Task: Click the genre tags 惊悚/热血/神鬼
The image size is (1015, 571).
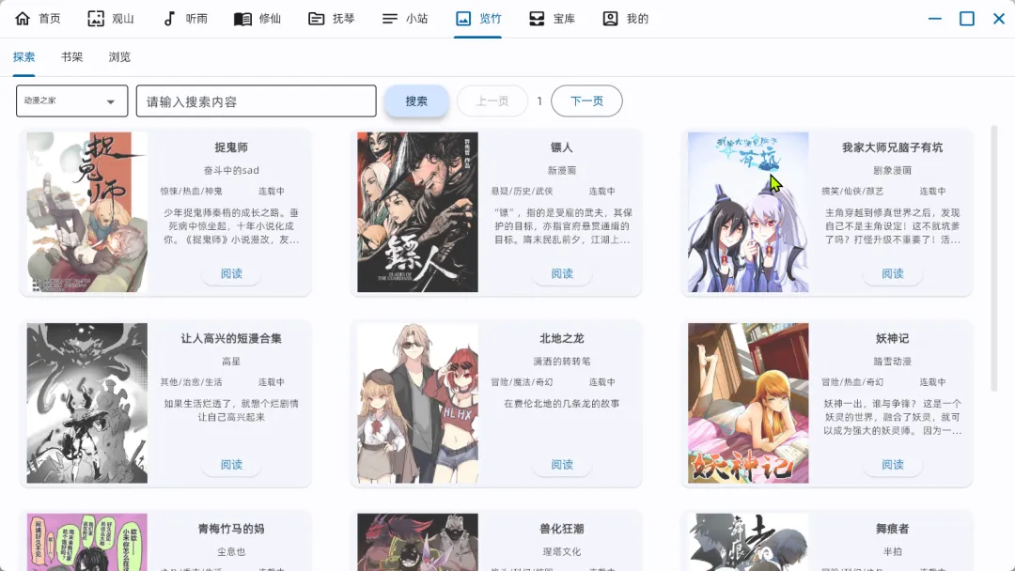Action: 192,191
